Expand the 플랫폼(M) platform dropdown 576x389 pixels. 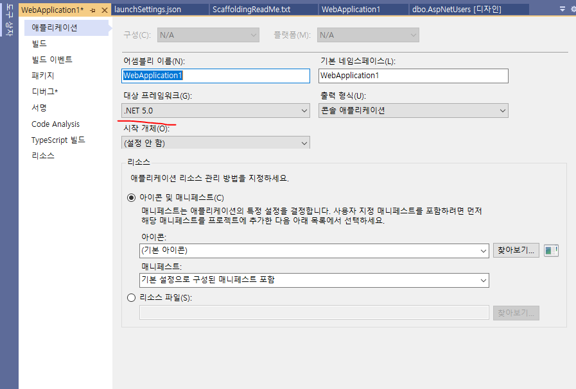click(368, 35)
